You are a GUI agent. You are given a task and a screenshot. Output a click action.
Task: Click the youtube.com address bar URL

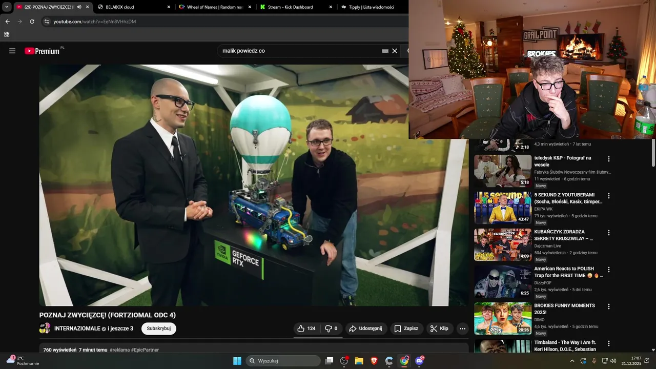(95, 22)
